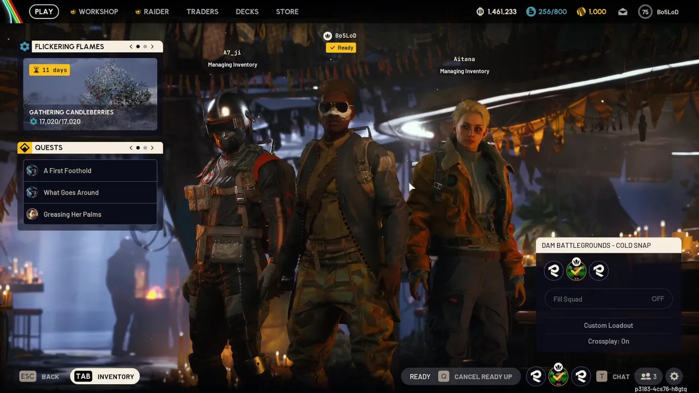Go to the DECKS tab

(x=247, y=11)
